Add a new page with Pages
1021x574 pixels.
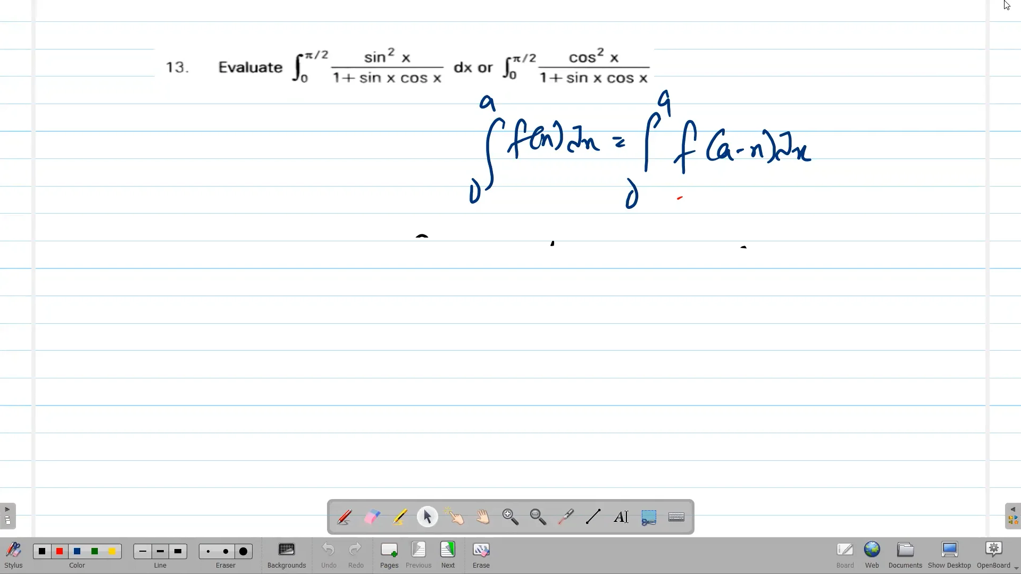[x=389, y=554]
